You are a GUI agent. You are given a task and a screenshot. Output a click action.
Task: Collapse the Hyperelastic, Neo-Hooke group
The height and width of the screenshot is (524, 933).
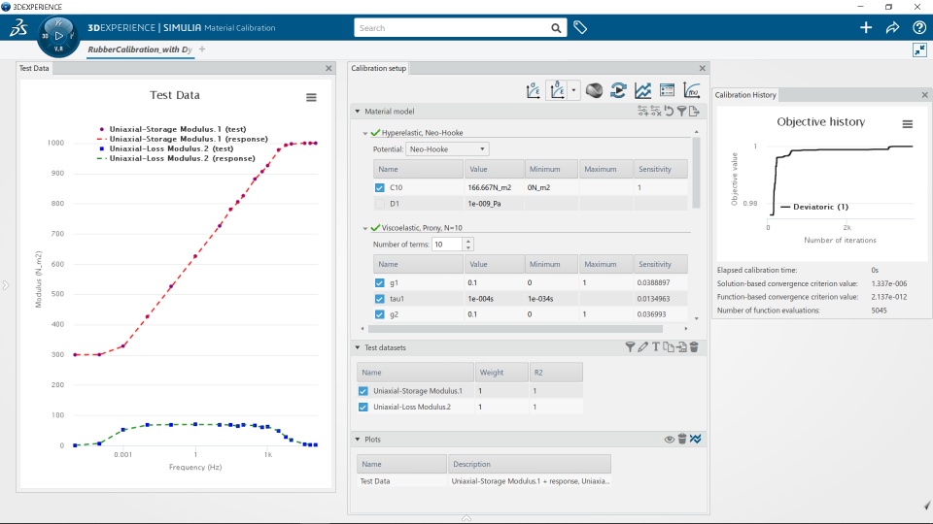(x=365, y=133)
